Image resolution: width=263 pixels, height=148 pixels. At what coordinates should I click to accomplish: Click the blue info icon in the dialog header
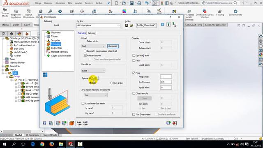point(162,25)
